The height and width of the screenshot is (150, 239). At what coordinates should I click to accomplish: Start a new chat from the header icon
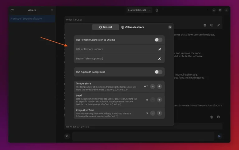(x=12, y=10)
